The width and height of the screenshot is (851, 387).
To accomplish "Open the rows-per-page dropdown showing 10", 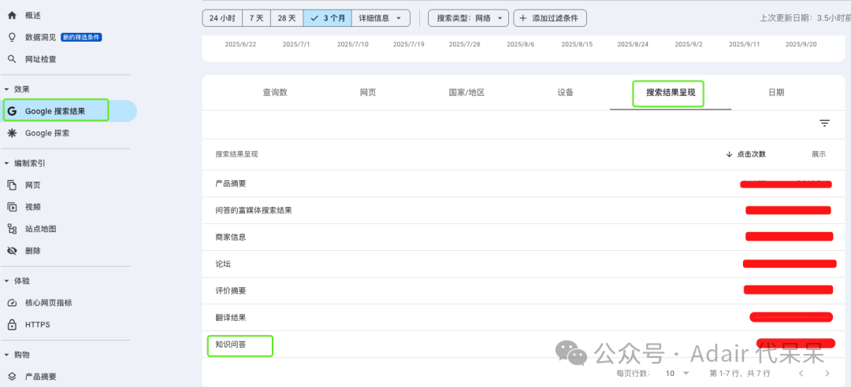I will [678, 374].
